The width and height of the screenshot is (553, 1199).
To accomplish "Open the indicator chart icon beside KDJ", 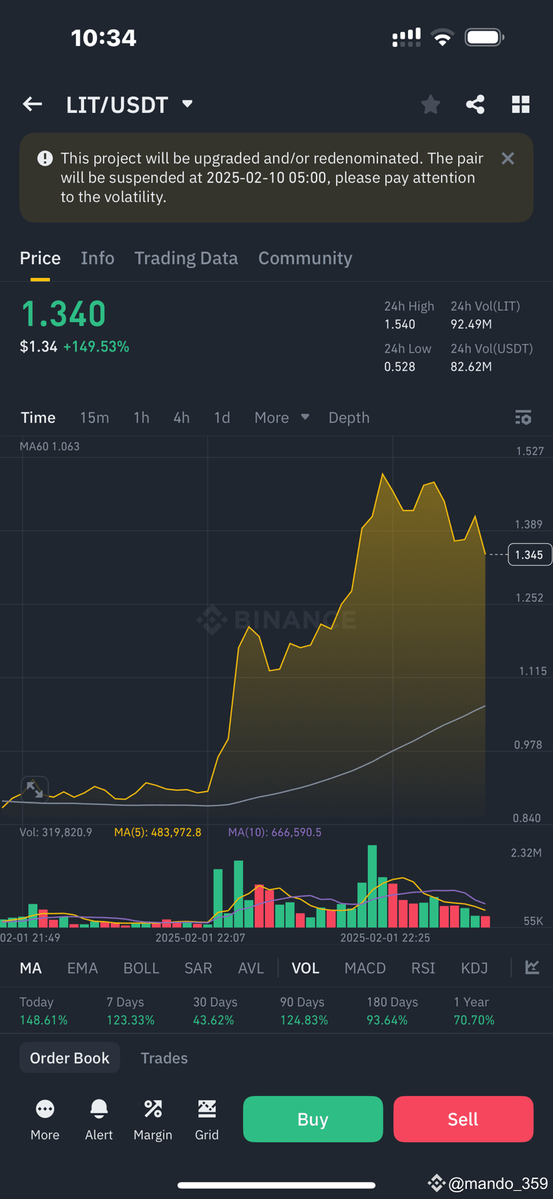I will click(532, 967).
